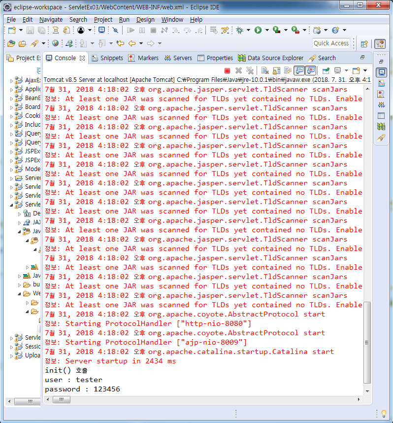Screen dimensions: 393x423
Task: Click the green Debug bug icon
Action: pyautogui.click(x=239, y=30)
